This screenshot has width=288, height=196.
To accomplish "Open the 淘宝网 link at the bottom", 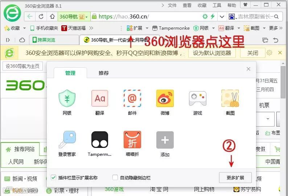I will pos(159,189).
